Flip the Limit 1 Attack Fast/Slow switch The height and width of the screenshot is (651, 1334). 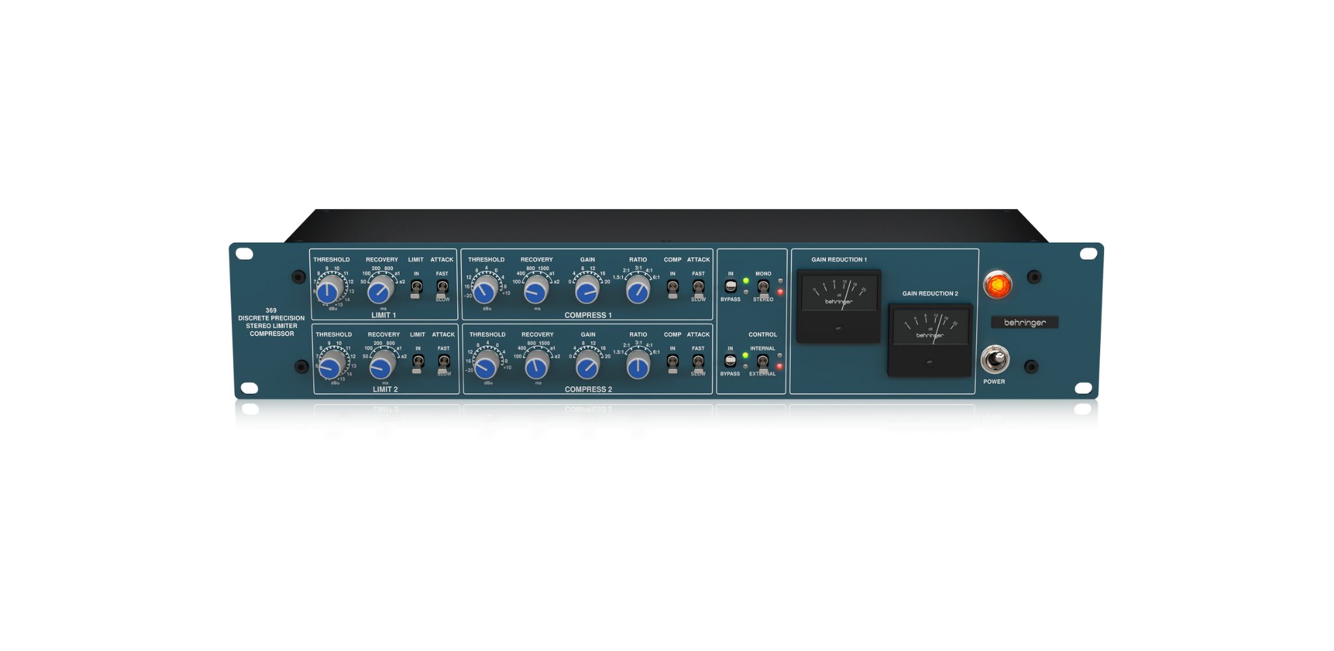point(442,288)
